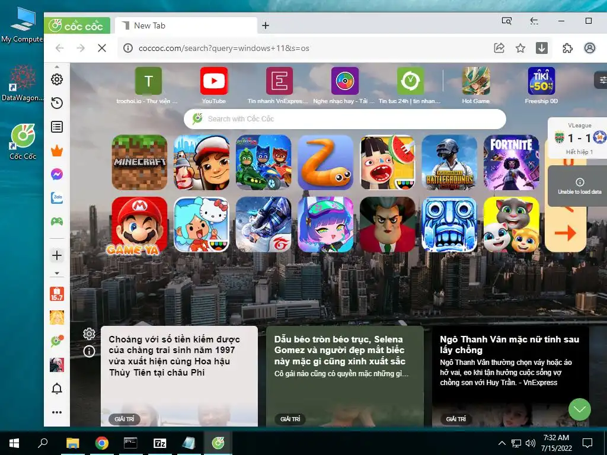
Task: Open File Explorer from the taskbar
Action: [73, 443]
